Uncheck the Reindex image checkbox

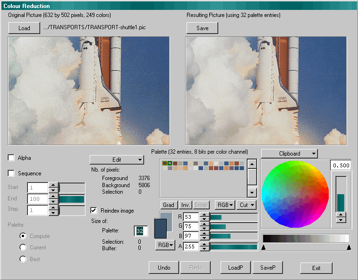[94, 210]
